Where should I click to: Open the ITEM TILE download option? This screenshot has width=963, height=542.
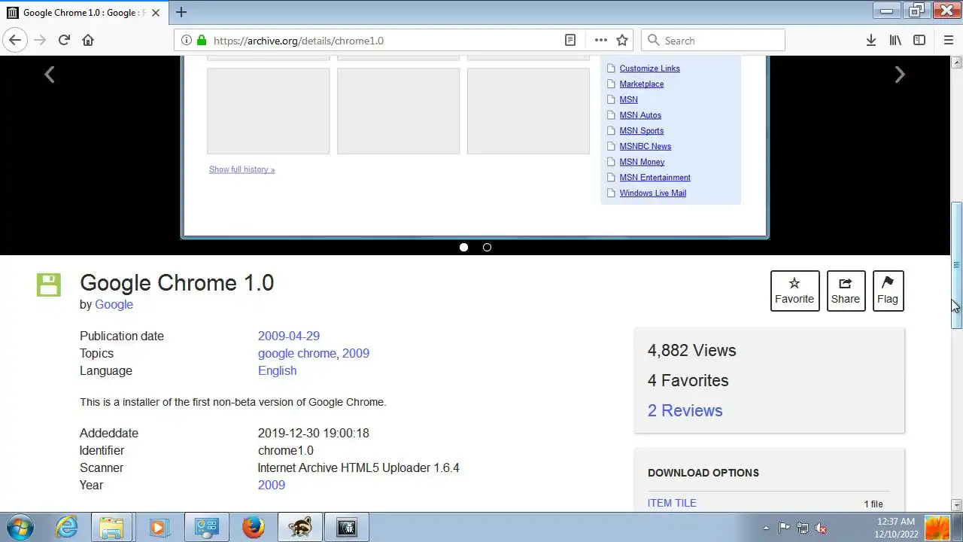pos(672,503)
